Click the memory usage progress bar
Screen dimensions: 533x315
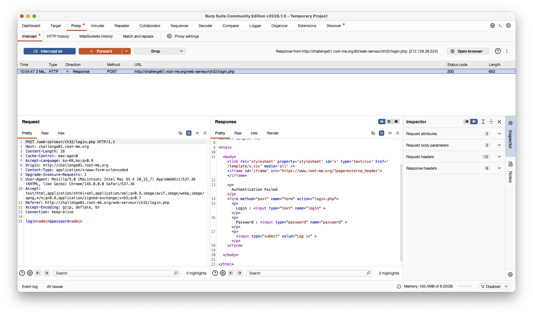pos(465,286)
